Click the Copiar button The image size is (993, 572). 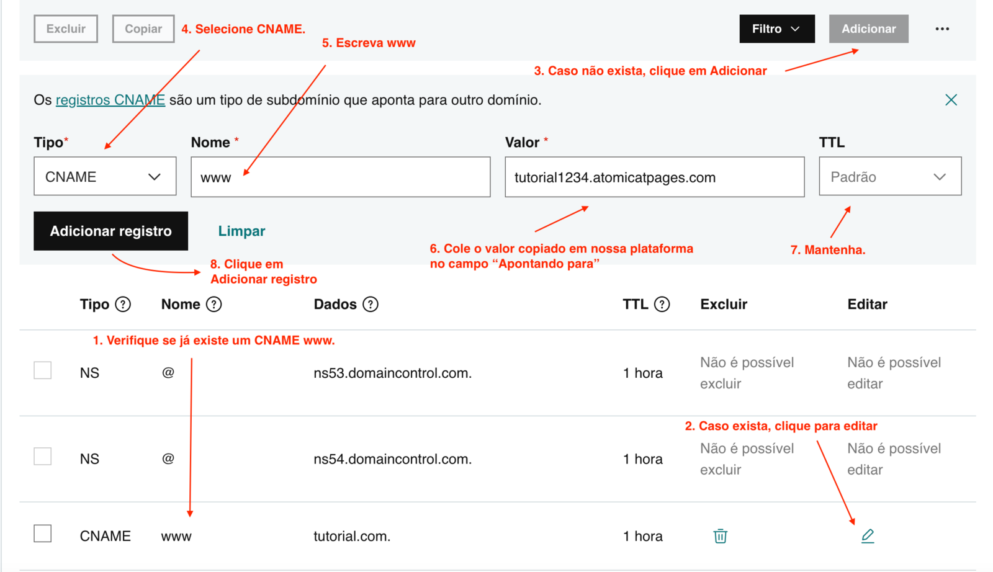click(143, 29)
